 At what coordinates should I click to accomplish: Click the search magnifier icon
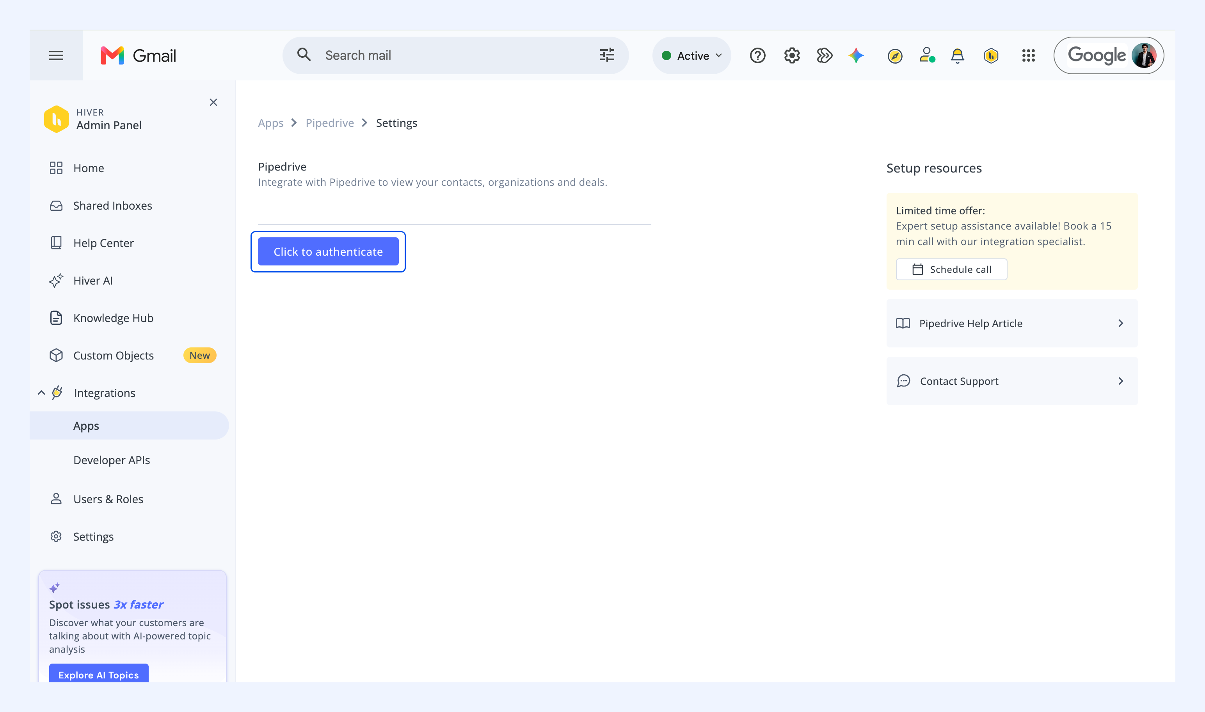(x=304, y=55)
